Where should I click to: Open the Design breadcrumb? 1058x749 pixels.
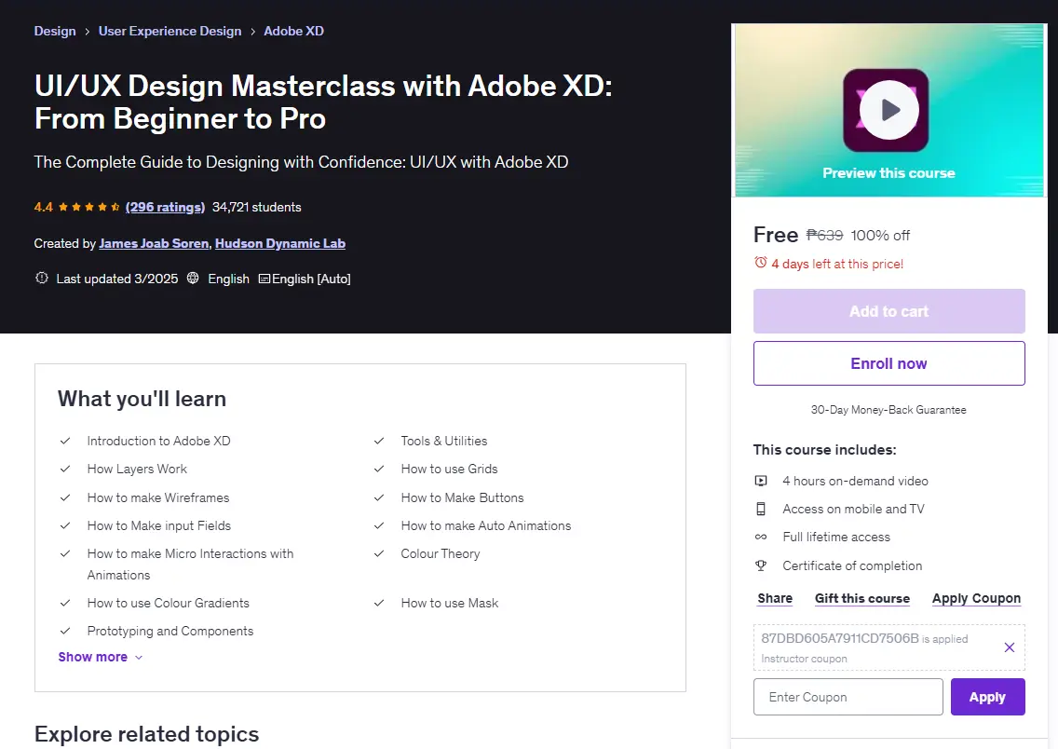(55, 31)
